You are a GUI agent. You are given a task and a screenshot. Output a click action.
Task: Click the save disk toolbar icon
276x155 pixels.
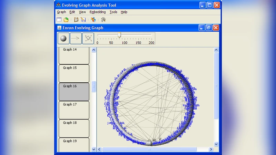pyautogui.click(x=76, y=20)
